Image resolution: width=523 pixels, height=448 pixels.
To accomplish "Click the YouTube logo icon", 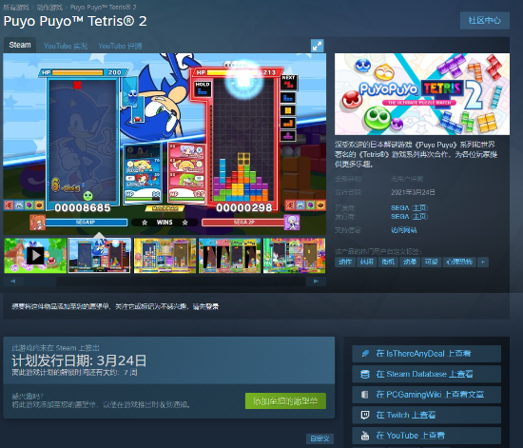I will click(365, 436).
